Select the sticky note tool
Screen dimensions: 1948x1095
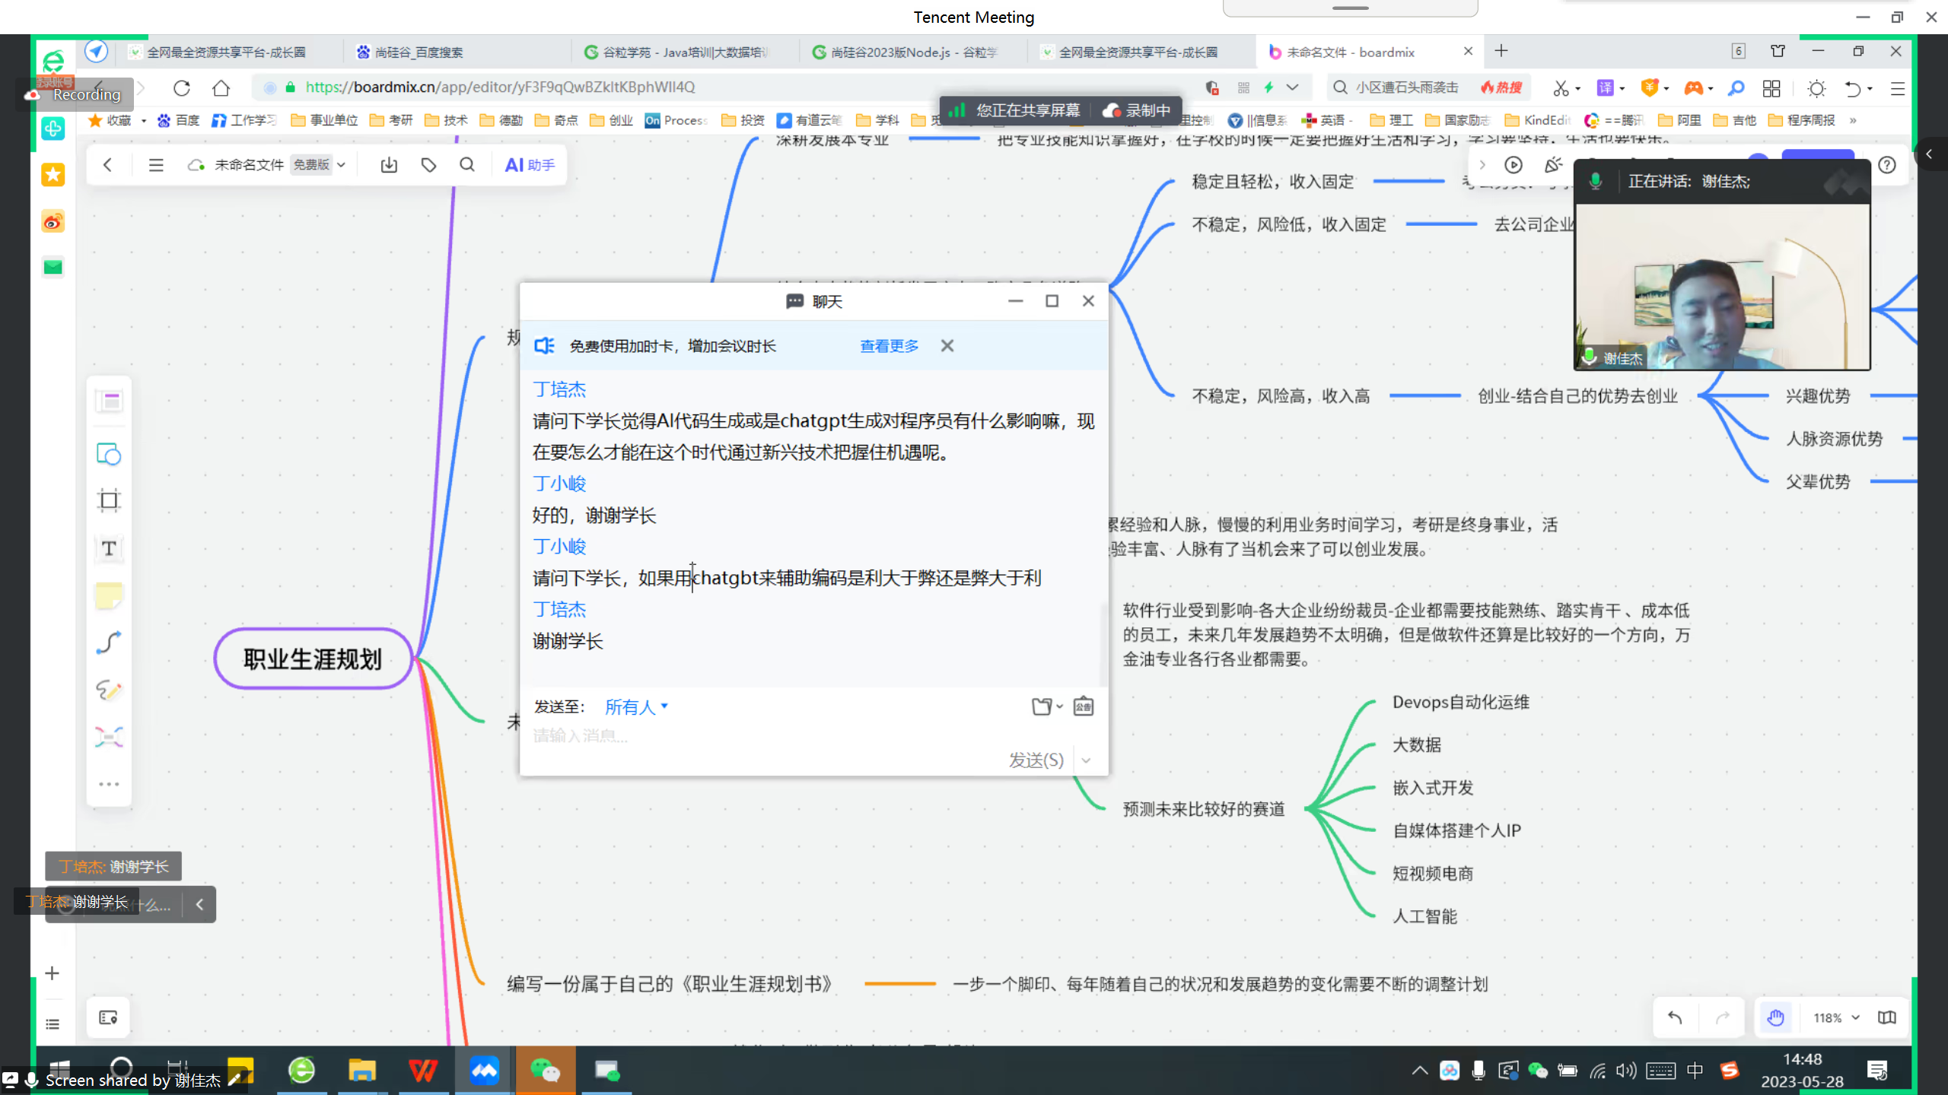click(x=109, y=595)
